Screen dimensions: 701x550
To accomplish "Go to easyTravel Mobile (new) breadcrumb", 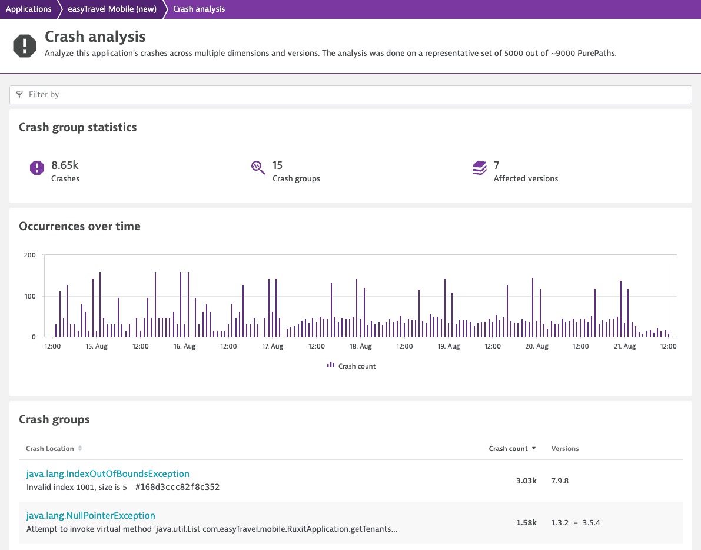I will point(112,9).
